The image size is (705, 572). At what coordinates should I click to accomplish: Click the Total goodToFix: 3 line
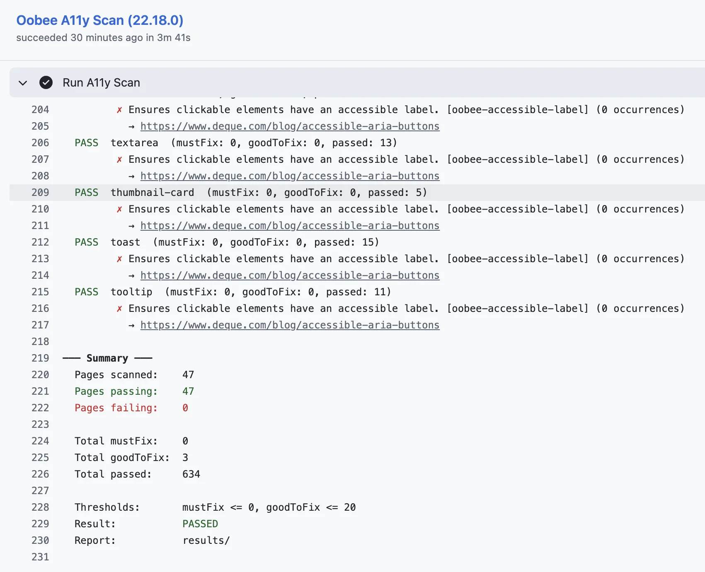(131, 458)
